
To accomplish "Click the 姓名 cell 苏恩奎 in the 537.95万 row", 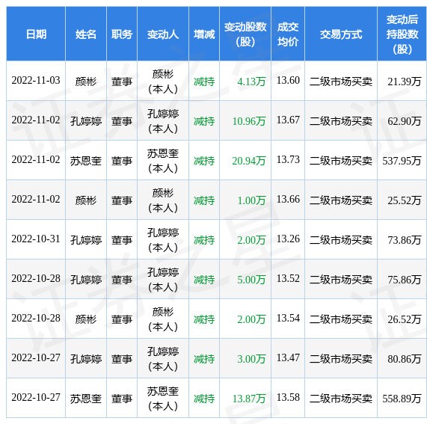I will tap(86, 161).
